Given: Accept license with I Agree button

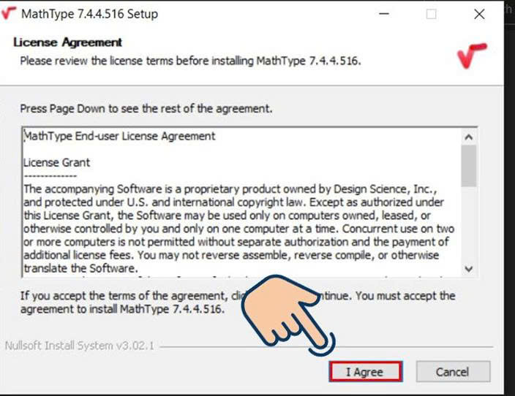Looking at the screenshot, I should coord(366,372).
